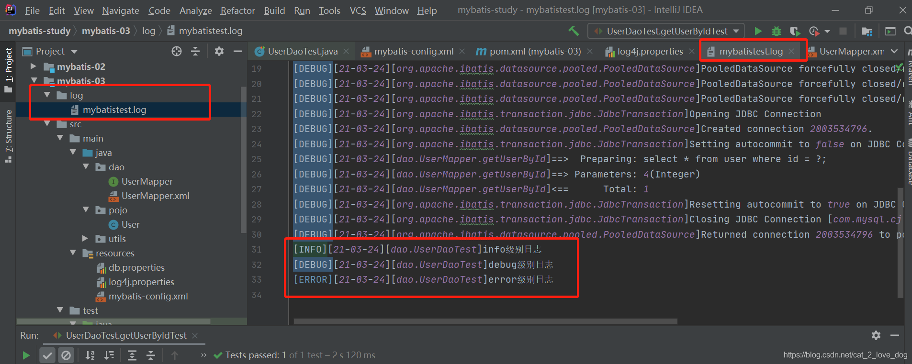Screen dimensions: 912x364
Task: Open the VCS menu
Action: pyautogui.click(x=358, y=10)
